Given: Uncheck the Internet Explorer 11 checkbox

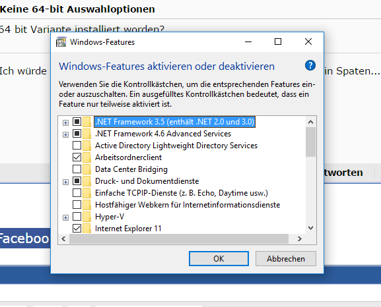Looking at the screenshot, I should point(77,228).
